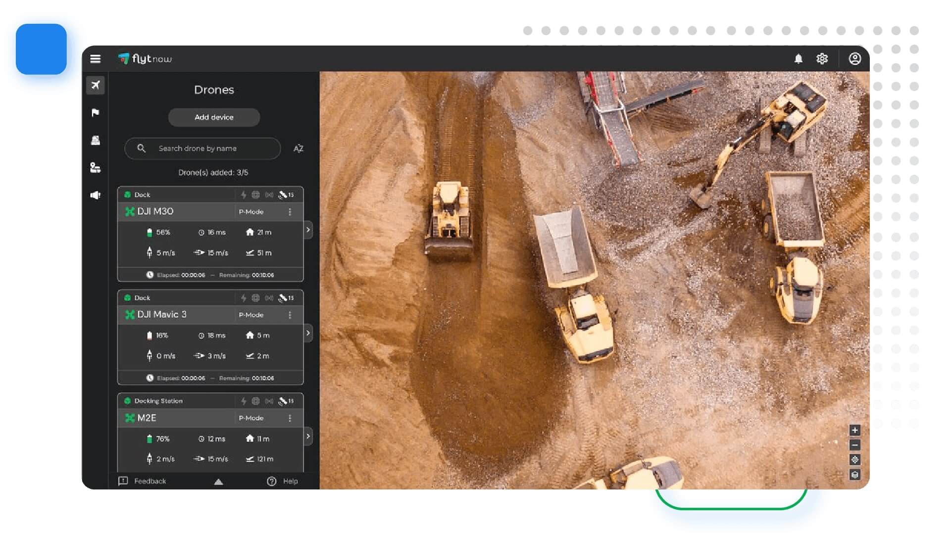Expand the DJI M30 drone details chevron
Screen dimensions: 951x535
click(308, 230)
